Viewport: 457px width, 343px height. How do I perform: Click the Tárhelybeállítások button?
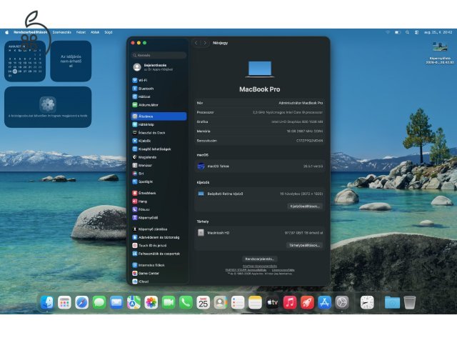[304, 245]
